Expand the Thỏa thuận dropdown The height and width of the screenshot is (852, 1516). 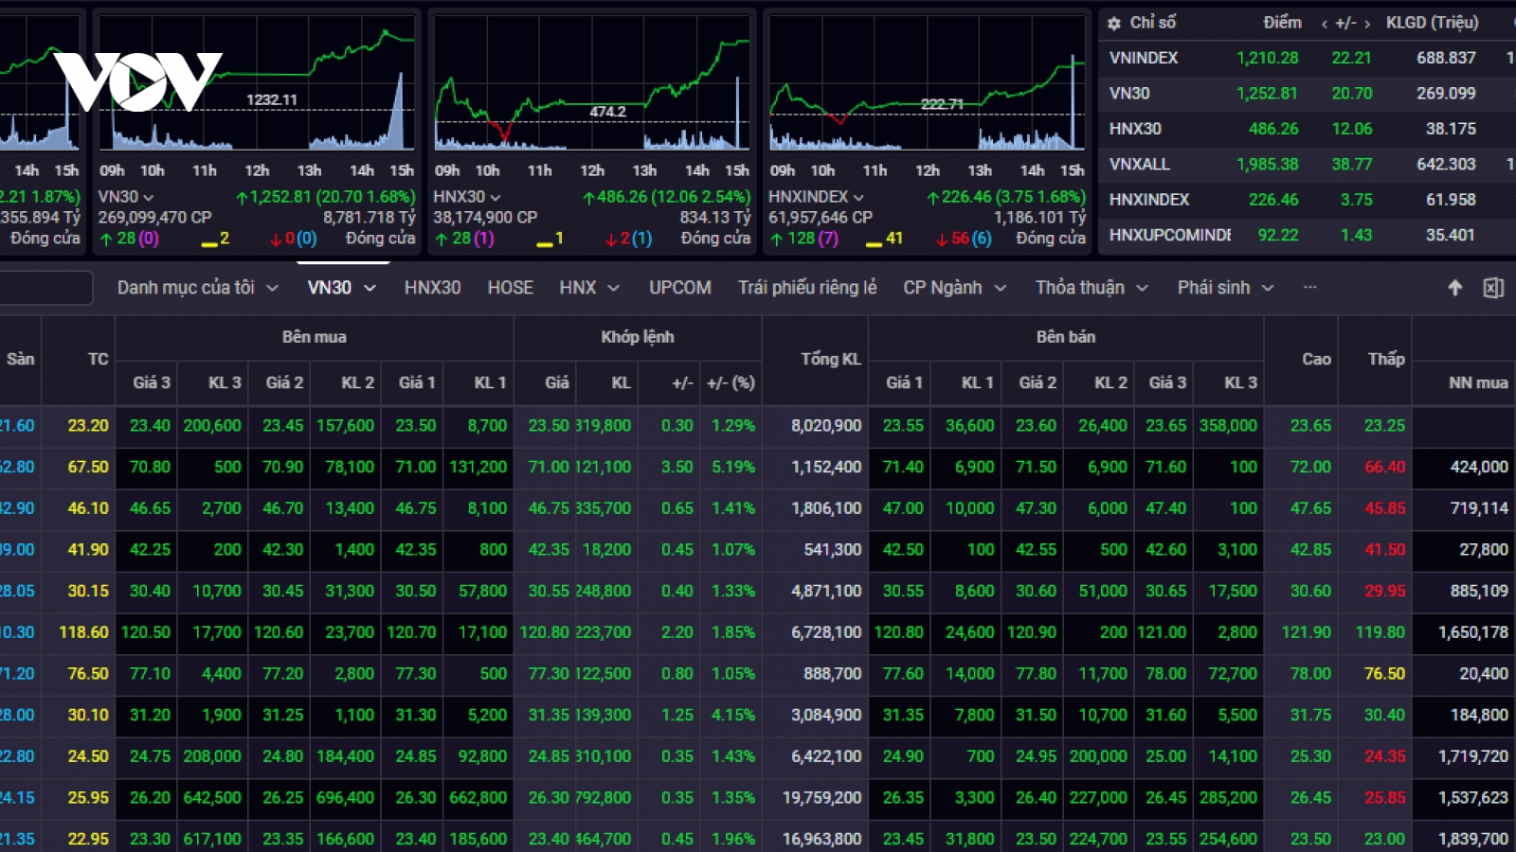(1142, 288)
